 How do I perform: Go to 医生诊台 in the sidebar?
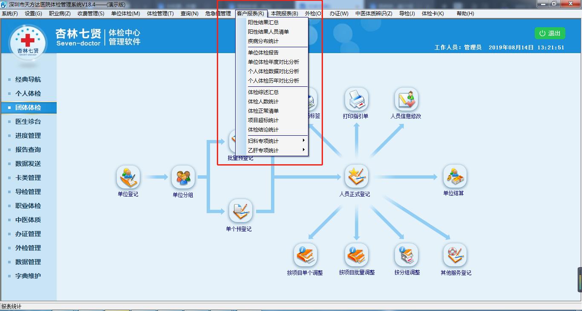28,122
